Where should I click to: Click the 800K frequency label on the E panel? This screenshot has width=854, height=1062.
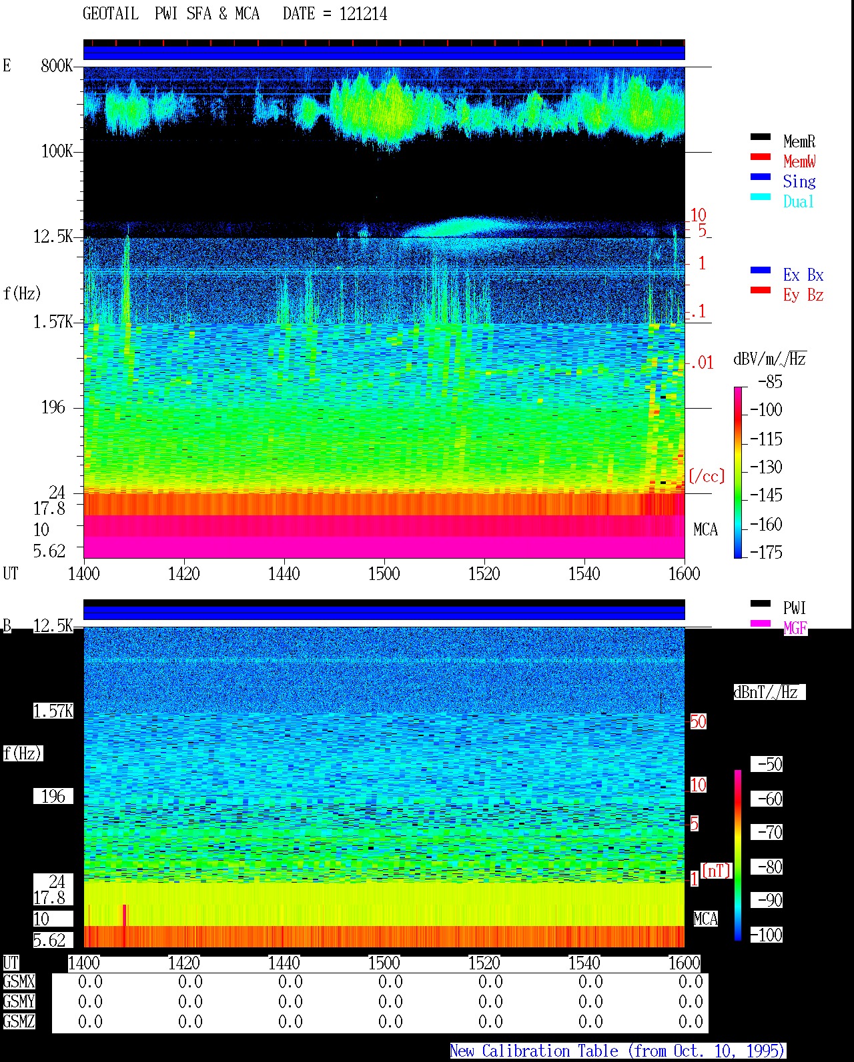click(57, 65)
